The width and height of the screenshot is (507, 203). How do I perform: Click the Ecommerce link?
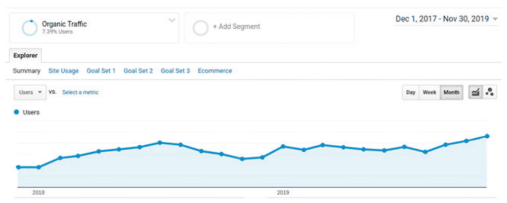point(214,71)
